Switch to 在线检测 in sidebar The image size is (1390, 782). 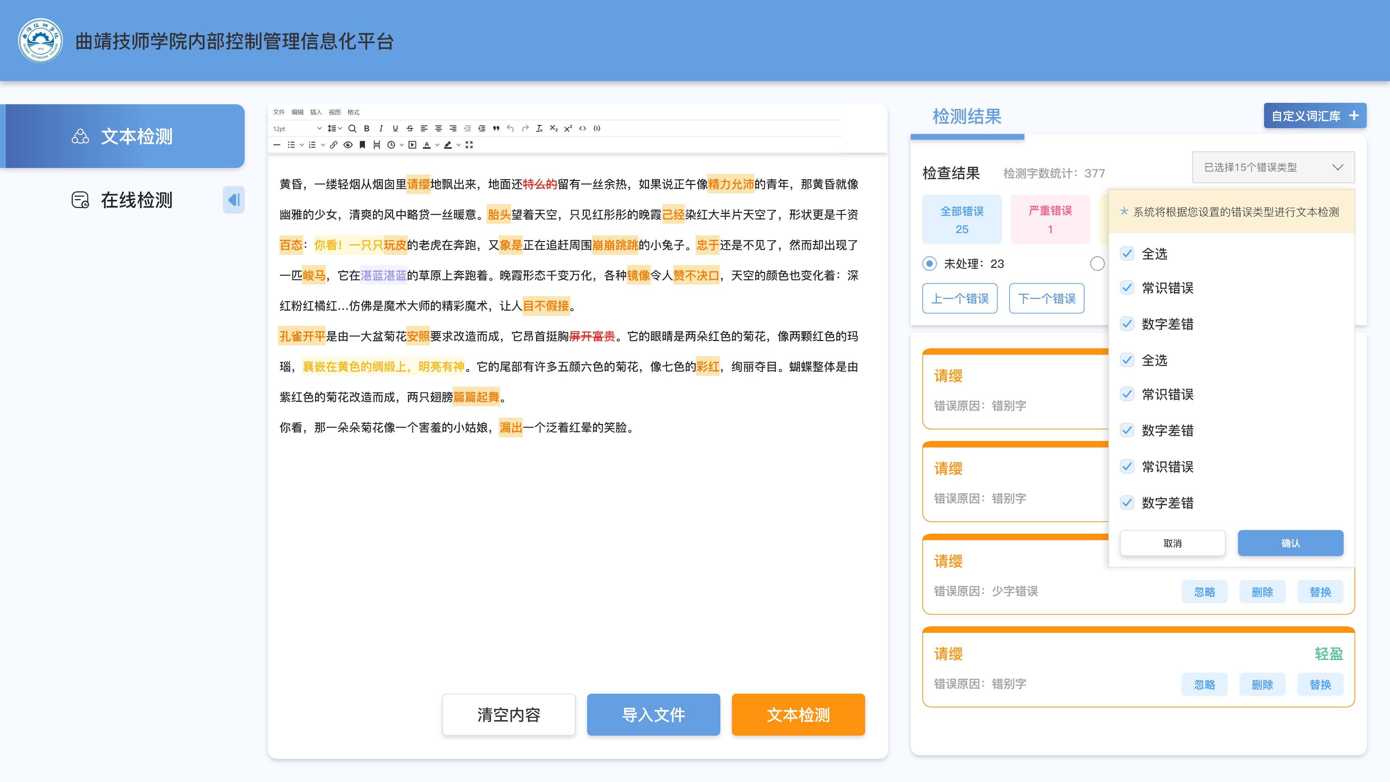(x=136, y=200)
